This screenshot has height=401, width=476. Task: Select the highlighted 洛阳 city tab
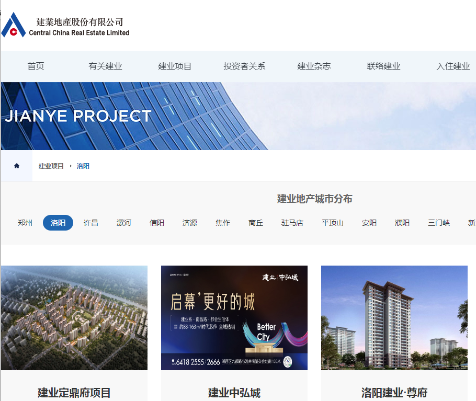58,223
